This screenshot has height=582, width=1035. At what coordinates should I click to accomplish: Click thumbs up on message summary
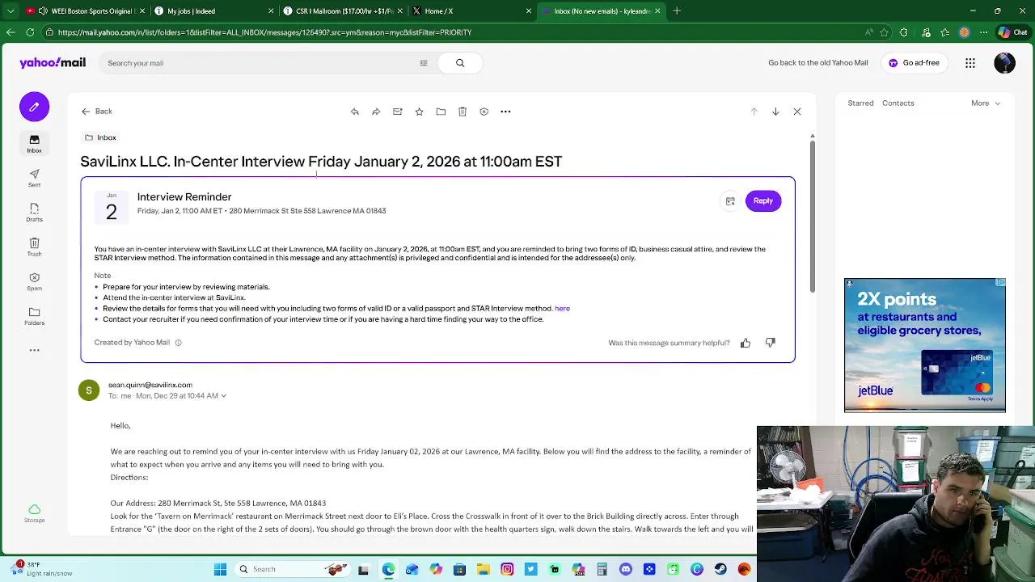pyautogui.click(x=746, y=343)
